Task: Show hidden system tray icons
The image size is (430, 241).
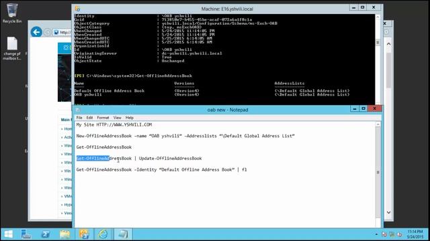Action: [x=376, y=234]
